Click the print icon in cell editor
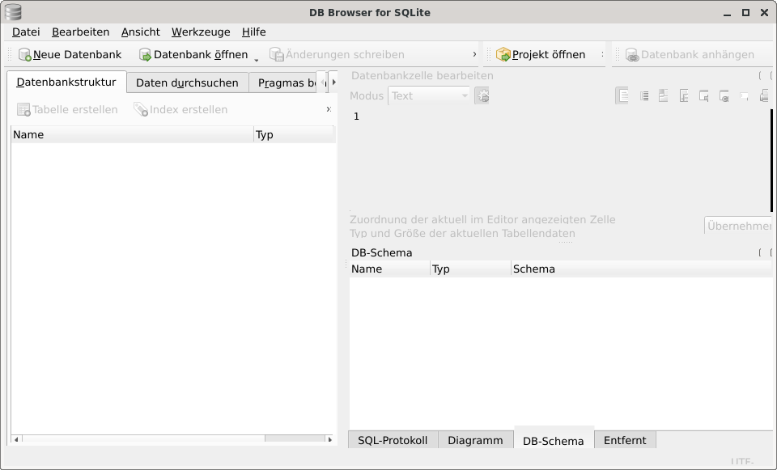The height and width of the screenshot is (470, 777). 764,95
